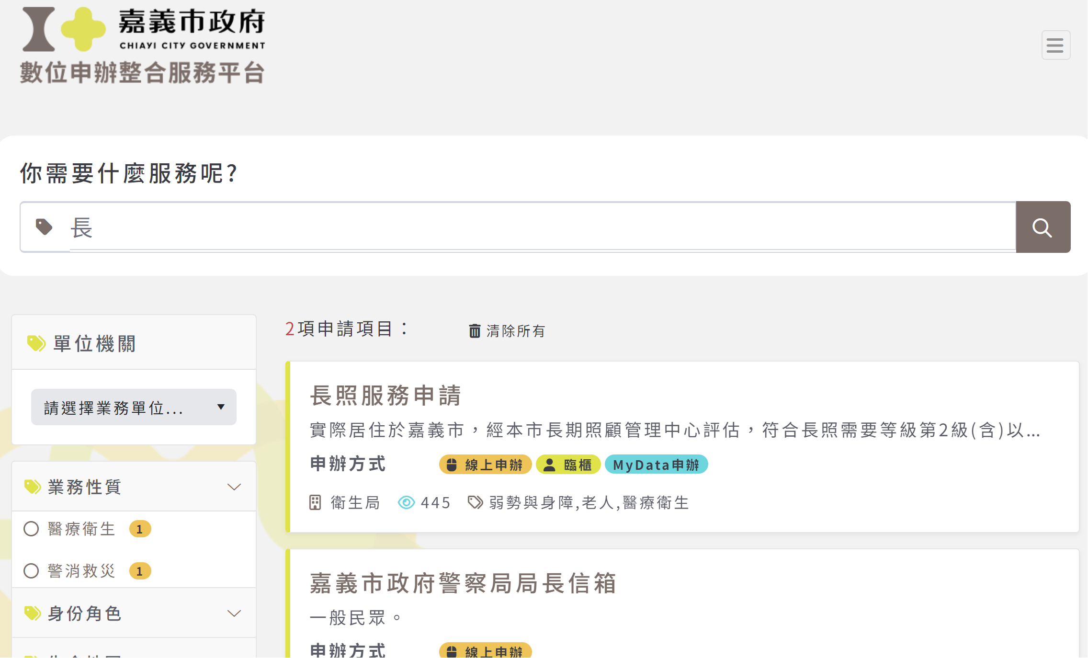
Task: Click the trash icon to clear all
Action: (474, 331)
